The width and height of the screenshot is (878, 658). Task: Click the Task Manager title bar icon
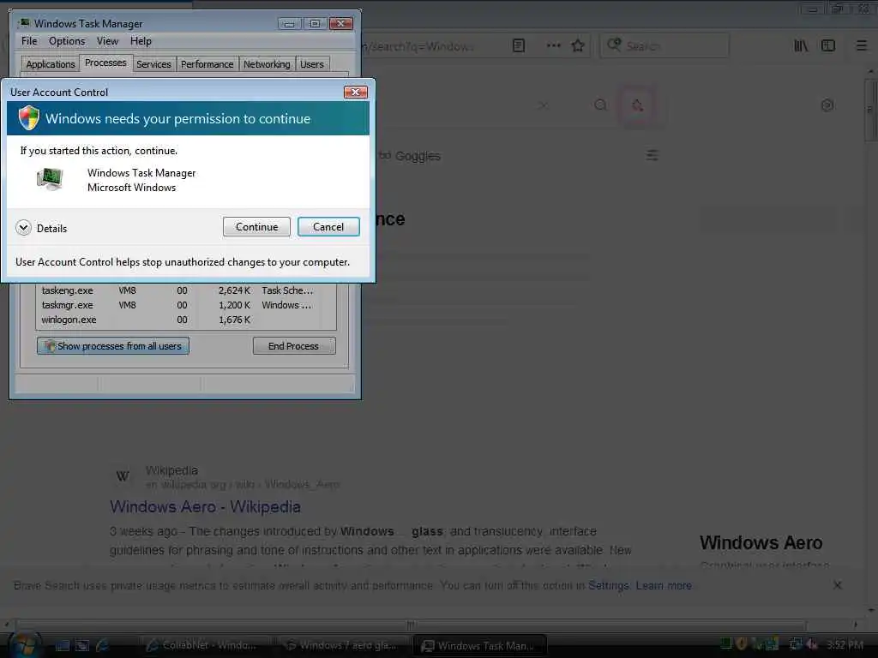point(24,23)
